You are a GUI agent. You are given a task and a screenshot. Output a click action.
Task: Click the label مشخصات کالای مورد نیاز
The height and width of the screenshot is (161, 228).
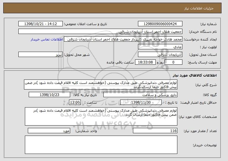click(x=198, y=117)
